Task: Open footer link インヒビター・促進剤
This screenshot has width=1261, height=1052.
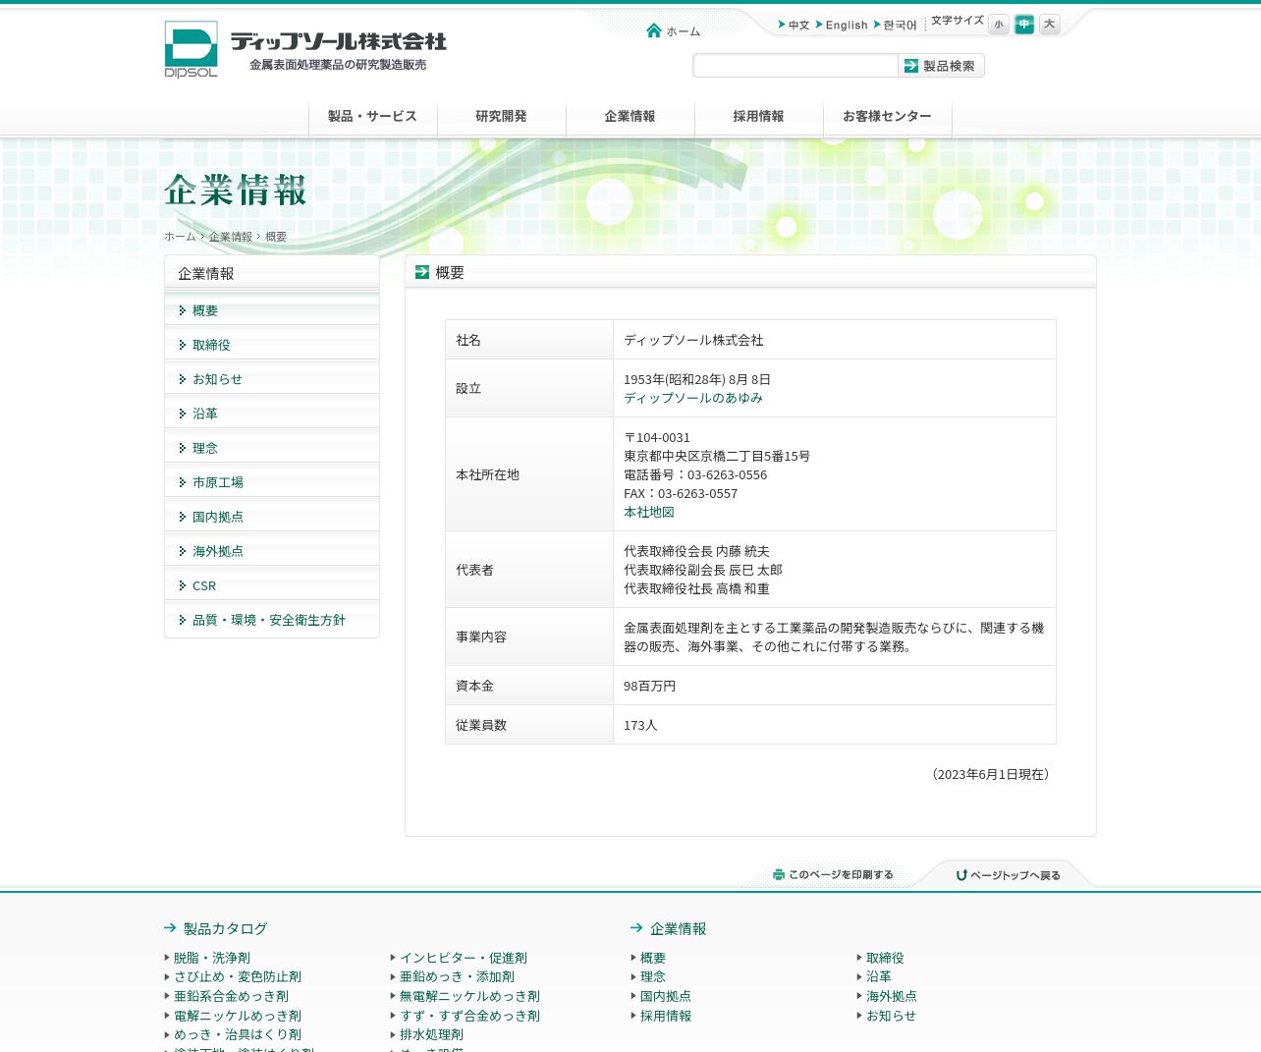Action: point(463,958)
